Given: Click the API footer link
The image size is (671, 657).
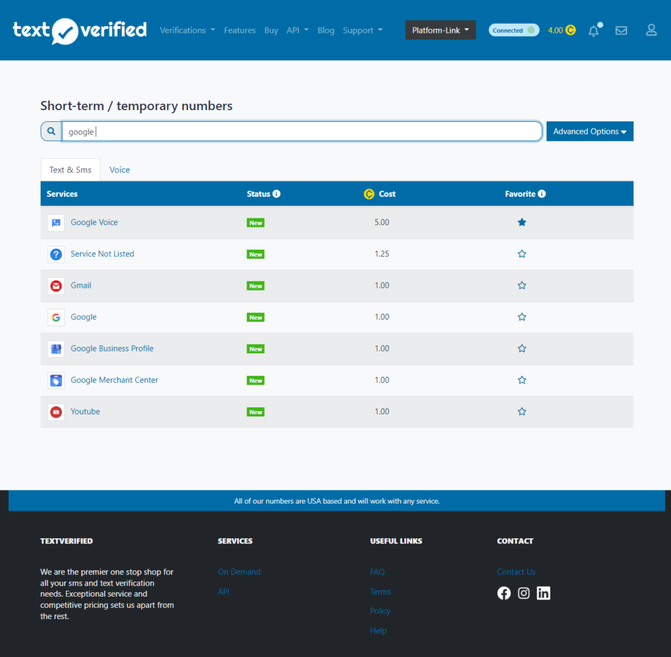Looking at the screenshot, I should 223,591.
